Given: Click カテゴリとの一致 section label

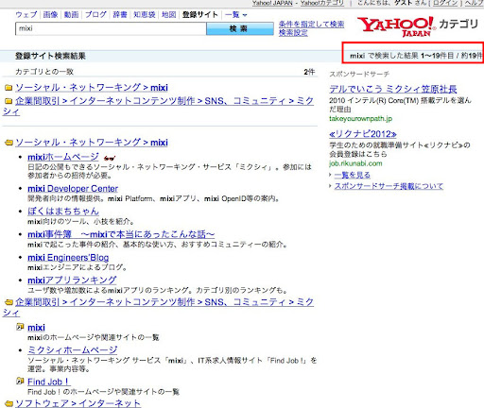Looking at the screenshot, I should point(44,72).
